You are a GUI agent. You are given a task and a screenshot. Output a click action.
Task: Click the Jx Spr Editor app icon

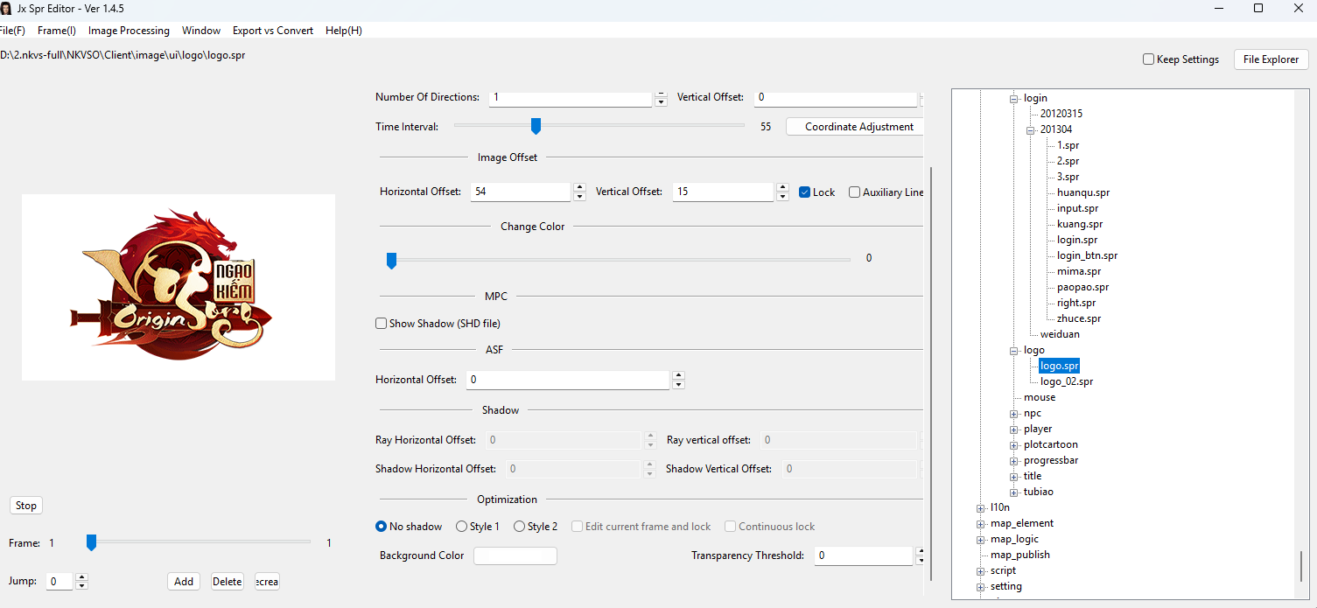tap(6, 8)
